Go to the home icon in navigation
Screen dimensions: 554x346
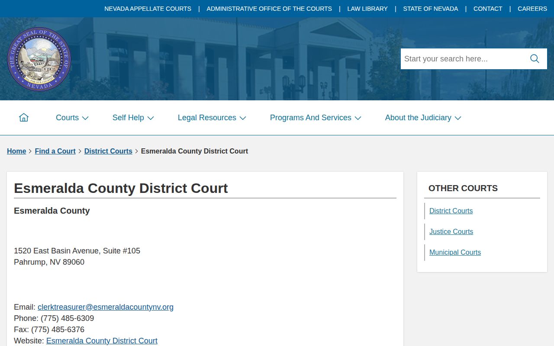(x=24, y=118)
